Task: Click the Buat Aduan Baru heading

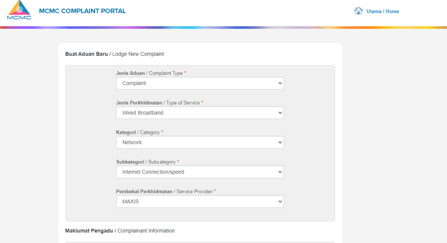Action: pyautogui.click(x=86, y=54)
